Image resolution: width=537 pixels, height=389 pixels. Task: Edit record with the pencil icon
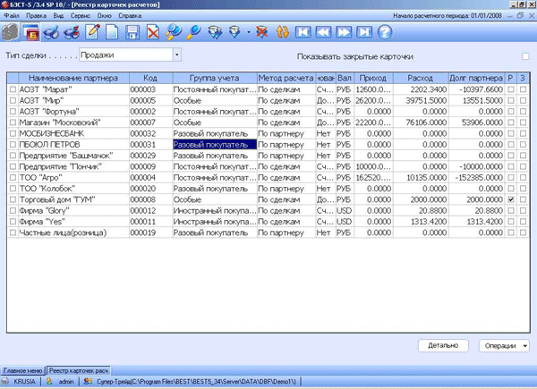tap(92, 32)
